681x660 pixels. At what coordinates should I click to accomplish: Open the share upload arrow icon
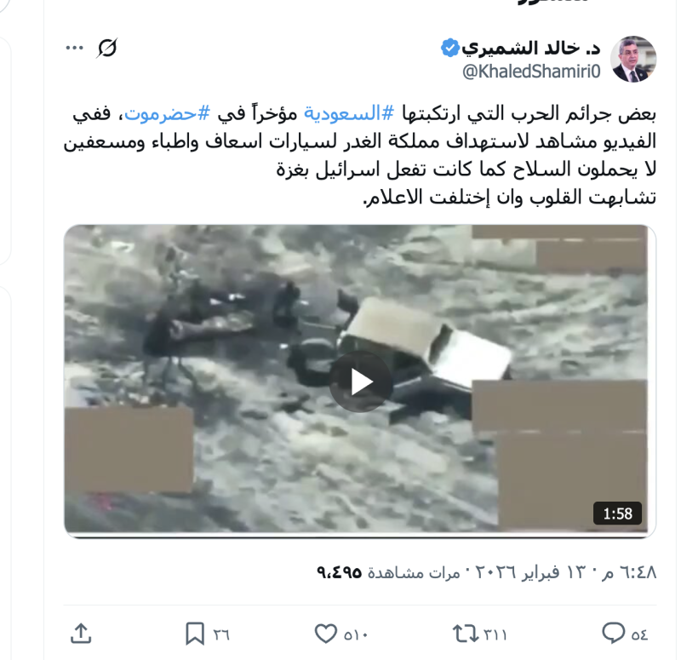tap(81, 633)
